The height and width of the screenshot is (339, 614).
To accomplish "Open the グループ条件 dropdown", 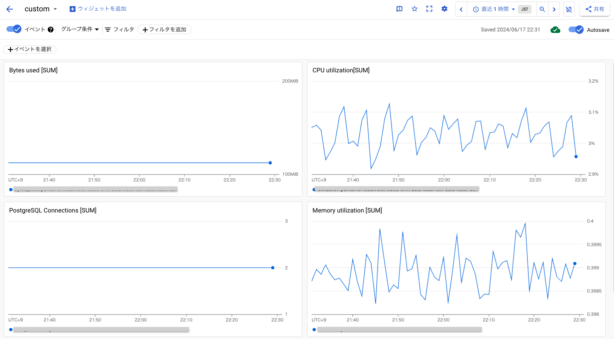I will click(x=80, y=29).
